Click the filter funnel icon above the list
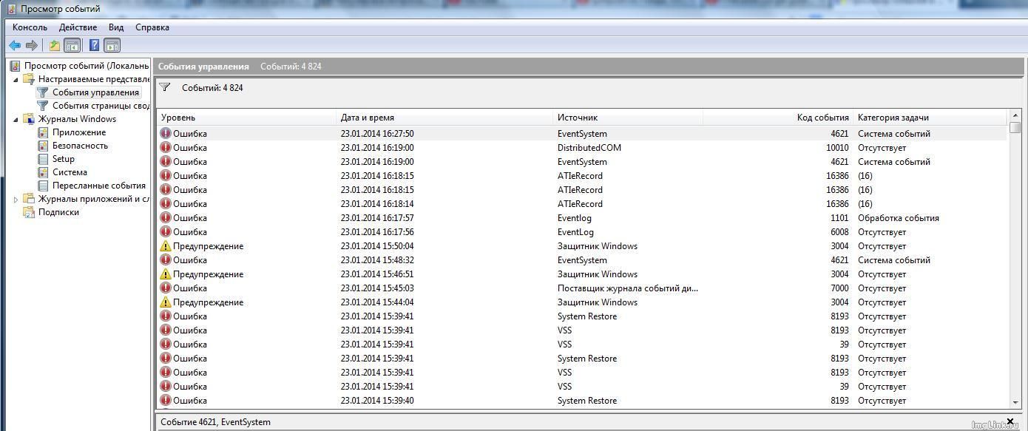1028x431 pixels. pyautogui.click(x=165, y=87)
